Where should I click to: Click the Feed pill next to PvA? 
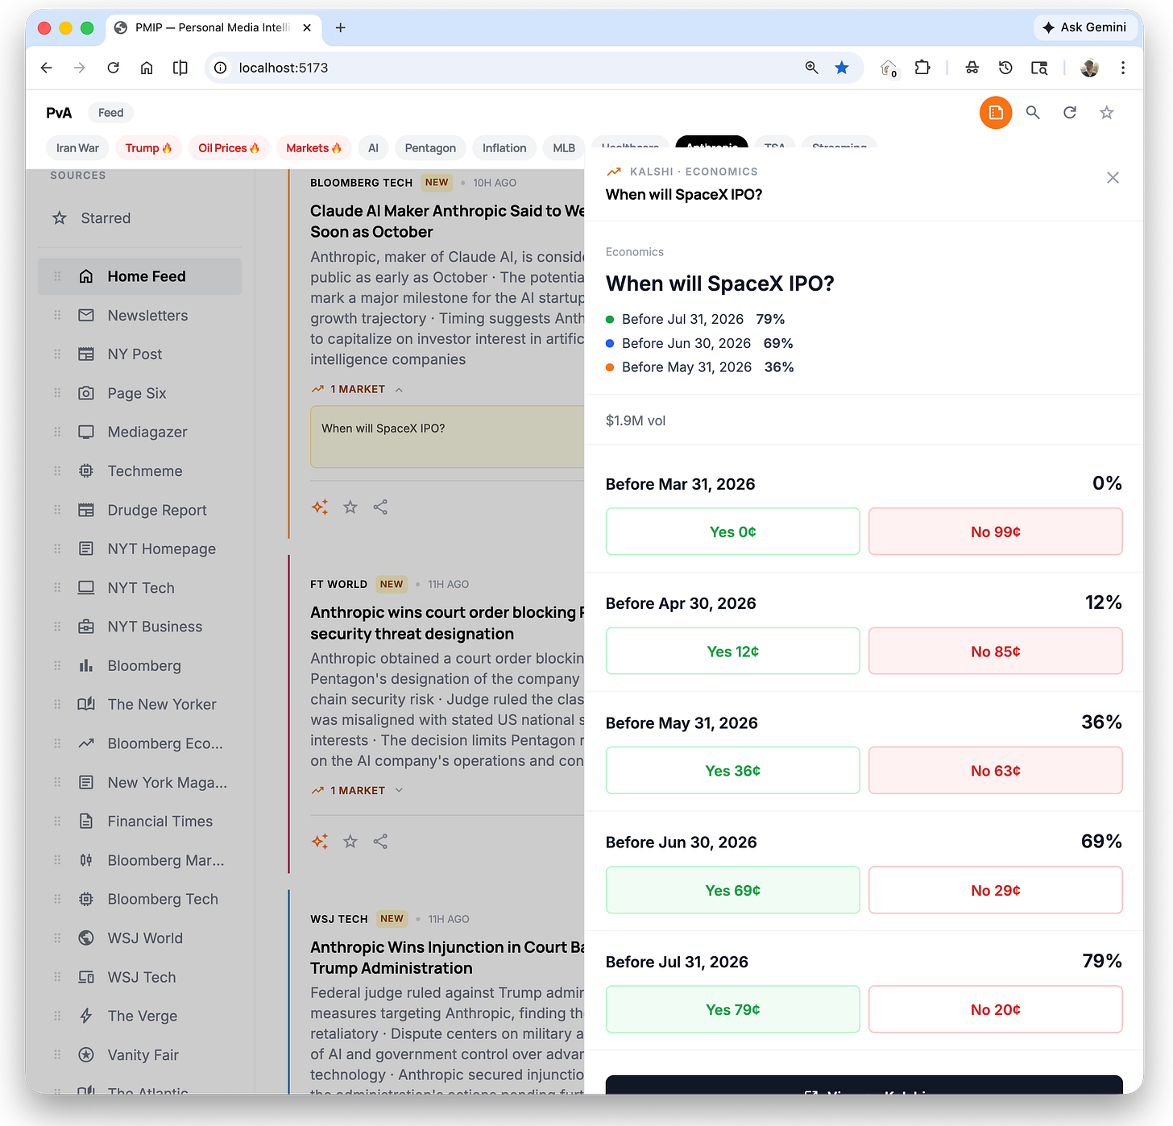point(111,113)
